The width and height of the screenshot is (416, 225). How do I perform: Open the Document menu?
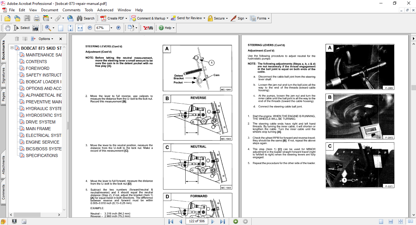click(x=50, y=10)
